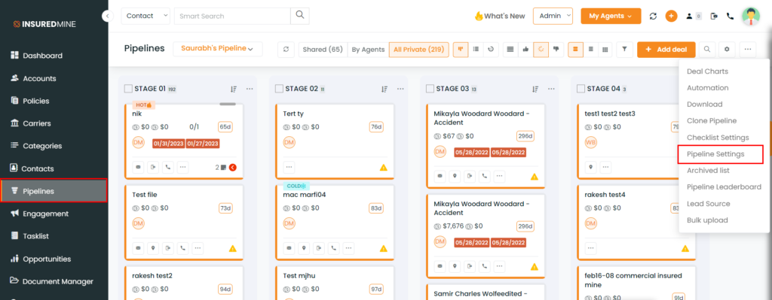The height and width of the screenshot is (300, 772).
Task: Toggle the in-progress spinner status filter
Action: pyautogui.click(x=541, y=49)
